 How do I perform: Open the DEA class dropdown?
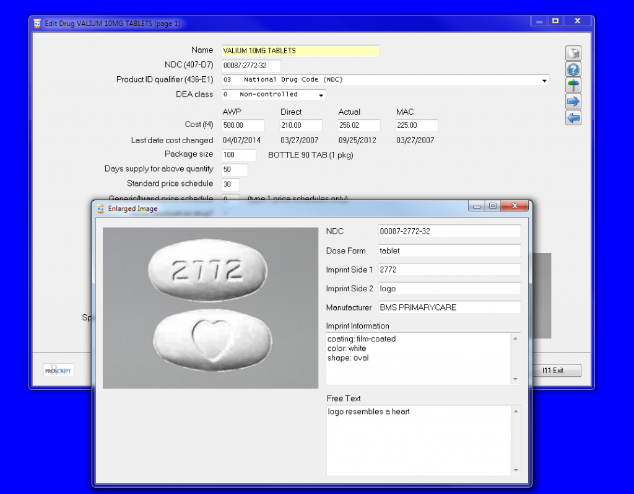[321, 95]
